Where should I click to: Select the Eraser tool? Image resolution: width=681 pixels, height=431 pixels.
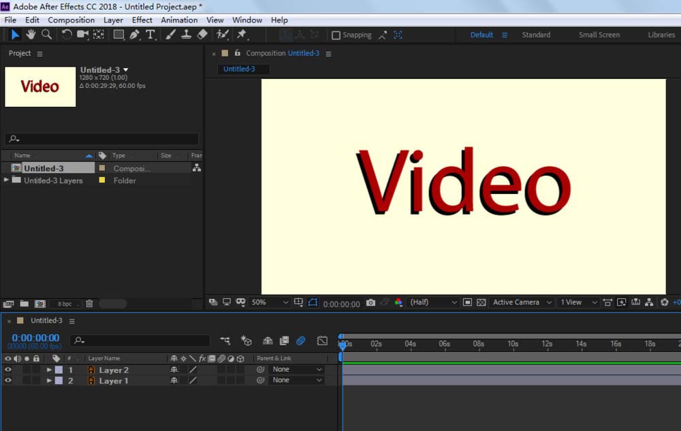click(x=202, y=35)
